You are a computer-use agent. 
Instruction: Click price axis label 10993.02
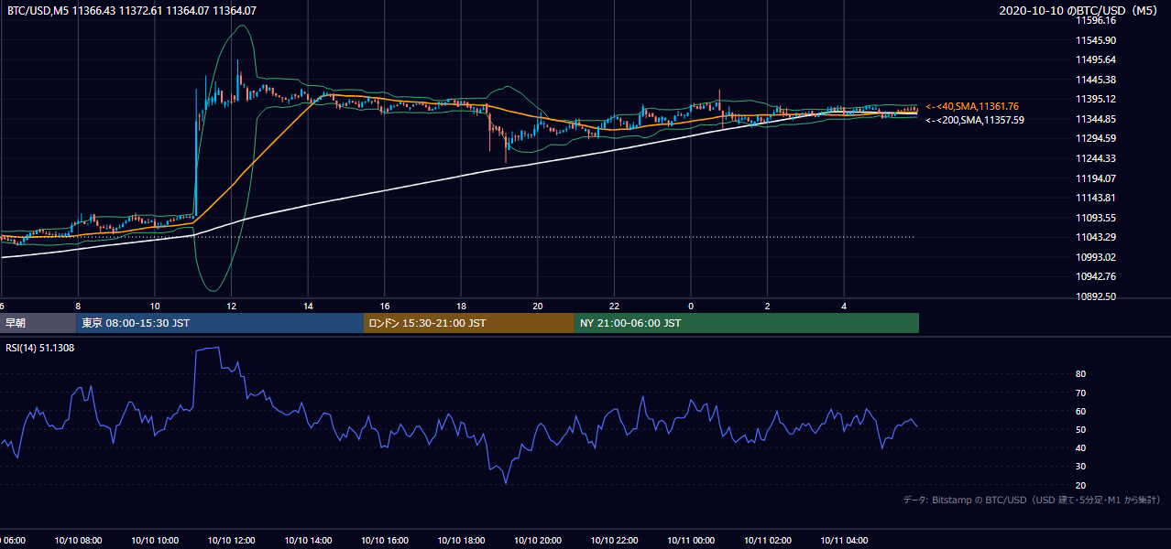1095,257
